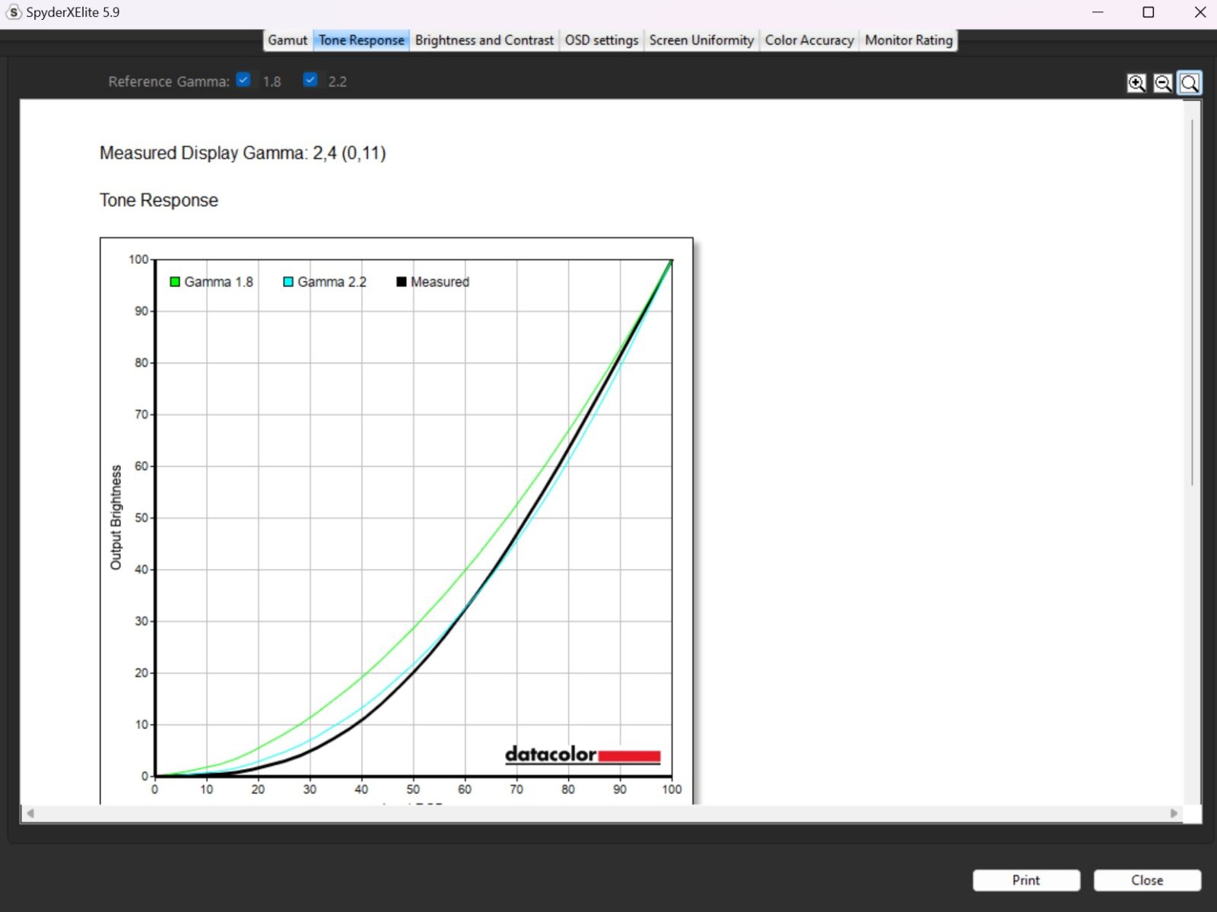View the Monitor Rating tab
1217x912 pixels.
click(908, 40)
